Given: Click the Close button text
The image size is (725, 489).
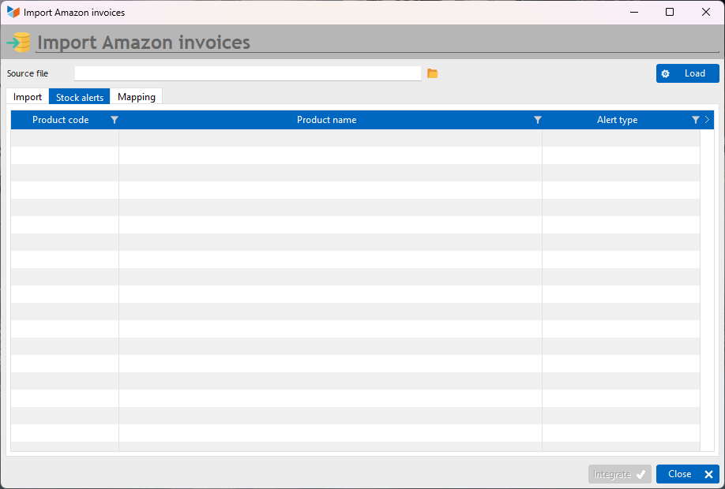Looking at the screenshot, I should (680, 474).
